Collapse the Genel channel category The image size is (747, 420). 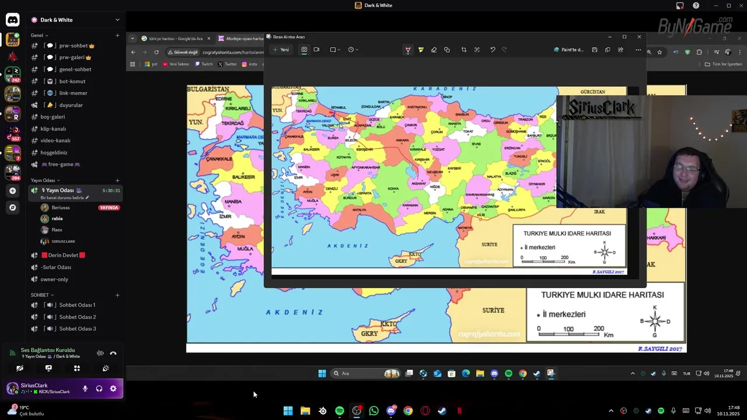(39, 35)
